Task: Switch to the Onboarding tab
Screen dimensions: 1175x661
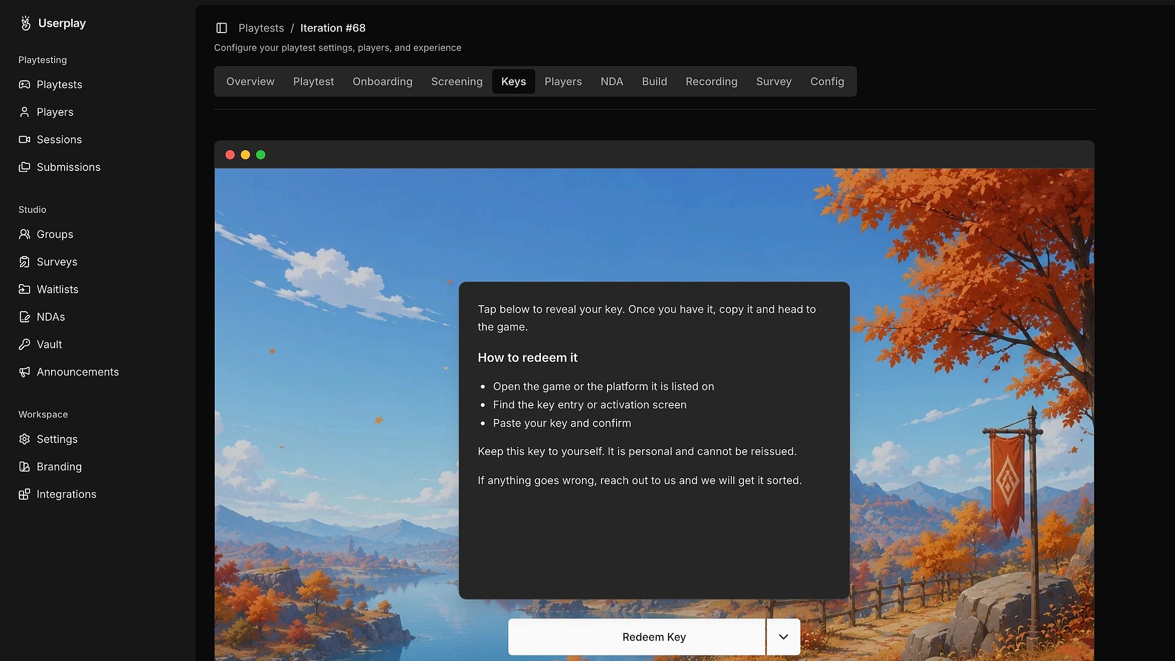Action: 382,81
